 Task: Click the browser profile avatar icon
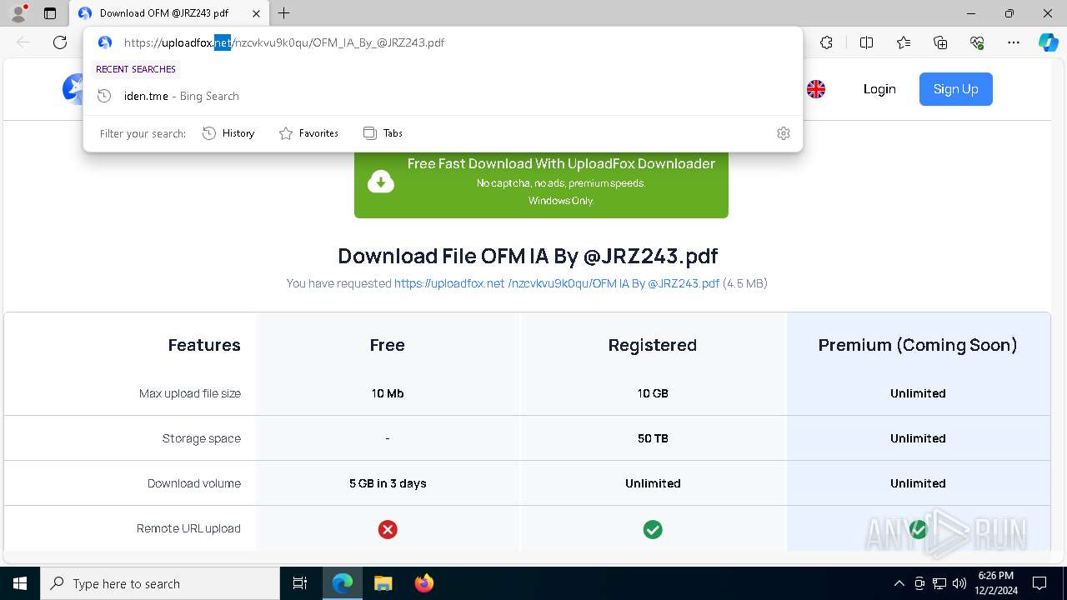click(18, 13)
